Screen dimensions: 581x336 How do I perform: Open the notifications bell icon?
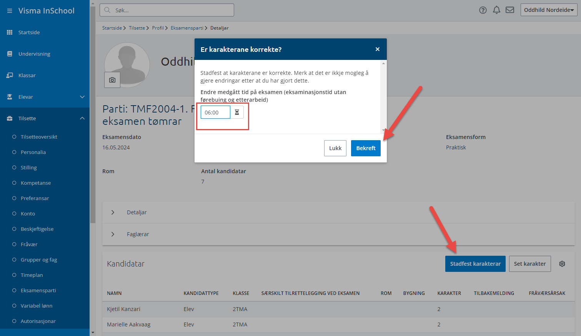[496, 10]
